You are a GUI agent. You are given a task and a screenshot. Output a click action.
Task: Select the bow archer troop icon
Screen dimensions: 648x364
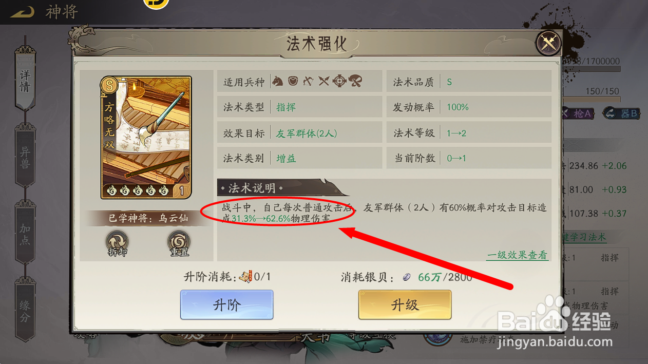tap(309, 81)
